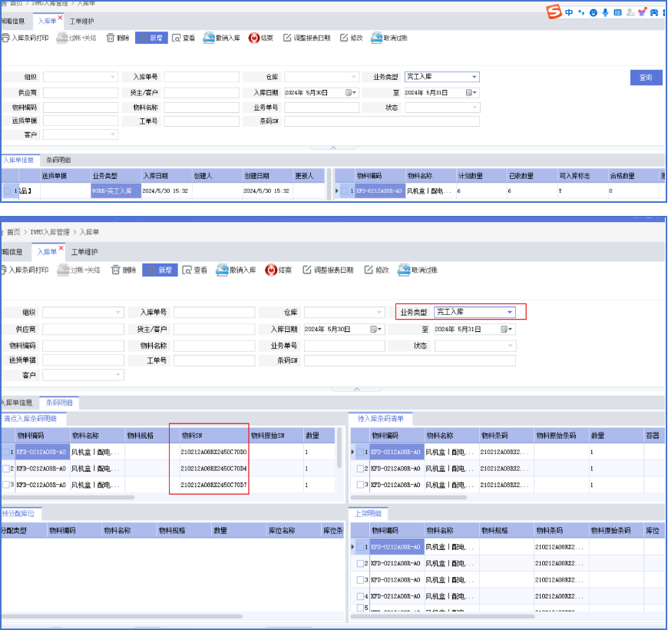The height and width of the screenshot is (630, 668).
Task: Expand the 仓库 dropdown in the lower window
Action: point(380,312)
